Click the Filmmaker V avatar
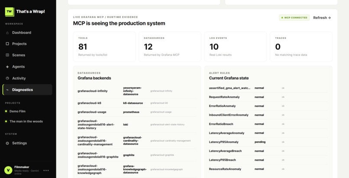The image size is (349, 178). [8, 170]
